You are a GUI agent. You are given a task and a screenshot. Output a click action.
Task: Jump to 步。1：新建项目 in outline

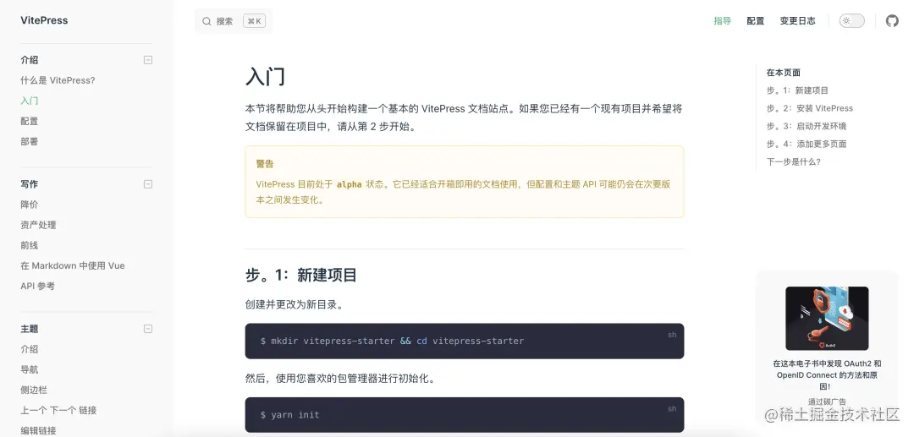(x=797, y=90)
